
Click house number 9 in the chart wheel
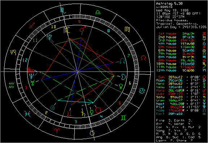tap(79, 22)
